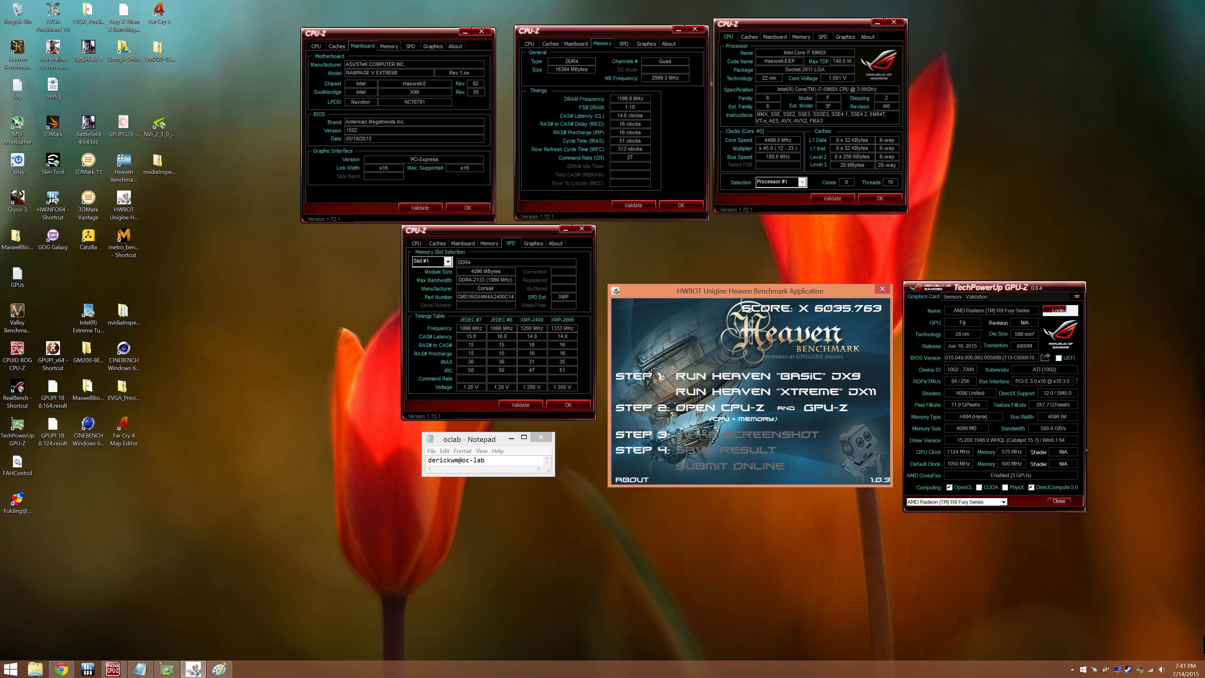
Task: Open the CPUID ROG CPU-Z desktop icon
Action: 17,356
